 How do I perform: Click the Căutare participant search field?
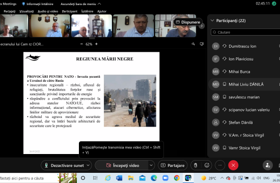coord(245,33)
